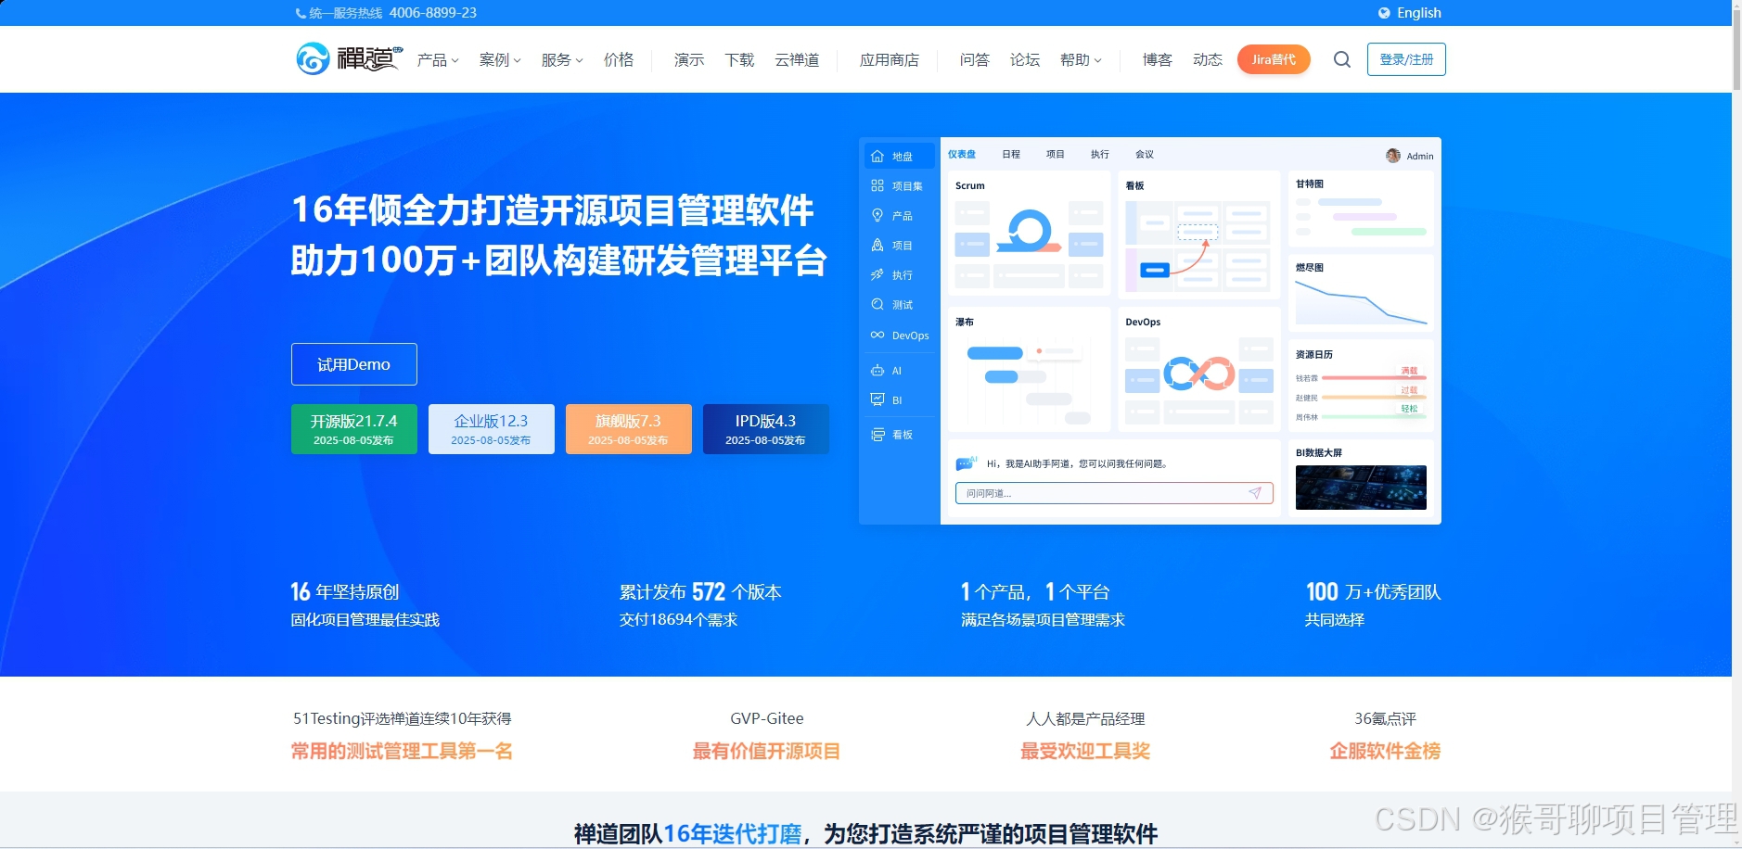
Task: Open 登录/注册 at the top right
Action: click(1406, 57)
